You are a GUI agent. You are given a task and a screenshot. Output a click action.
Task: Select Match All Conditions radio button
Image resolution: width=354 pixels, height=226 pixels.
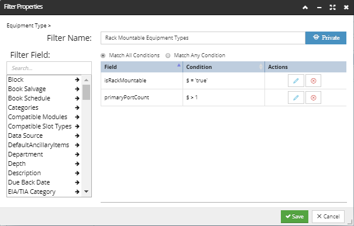pyautogui.click(x=103, y=55)
